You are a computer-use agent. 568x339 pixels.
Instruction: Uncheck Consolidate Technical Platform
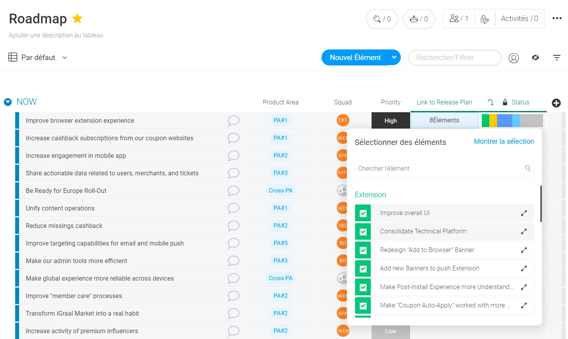363,231
